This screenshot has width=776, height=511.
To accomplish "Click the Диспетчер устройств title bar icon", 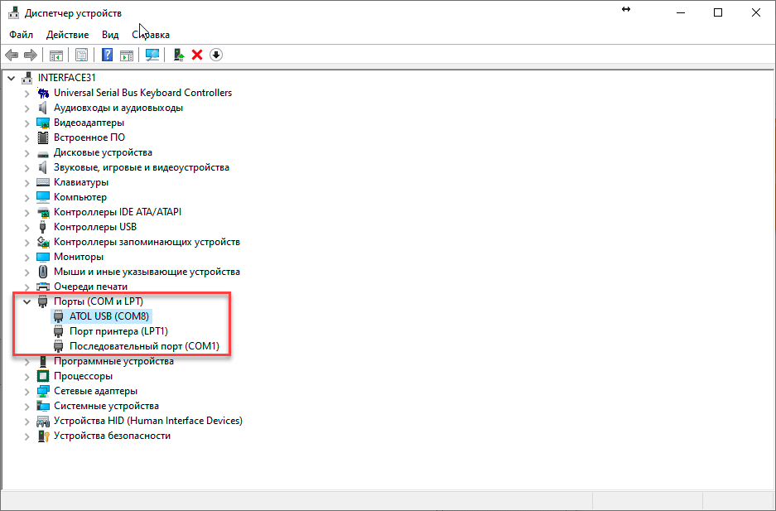I will click(14, 13).
